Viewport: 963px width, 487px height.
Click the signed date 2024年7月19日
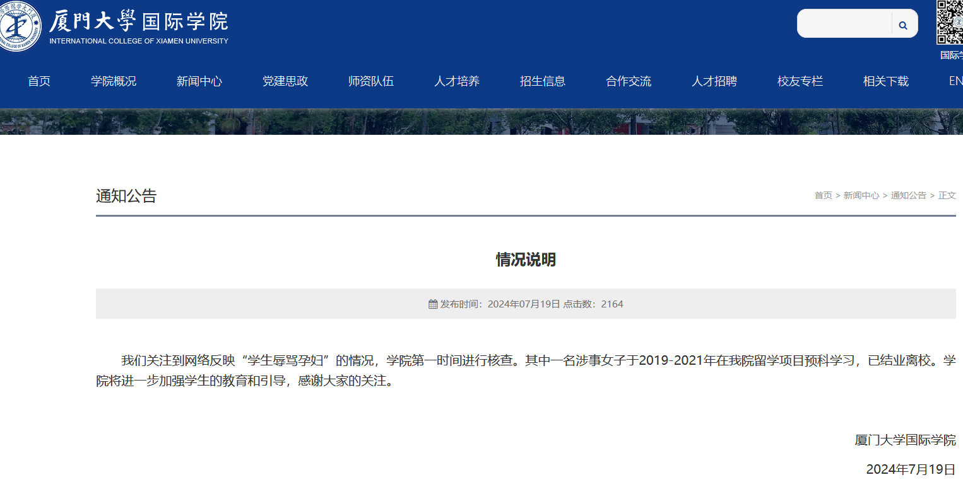[911, 469]
